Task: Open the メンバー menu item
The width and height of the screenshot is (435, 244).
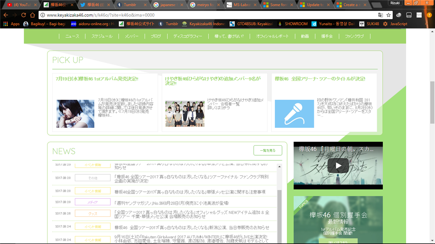Action: [132, 36]
